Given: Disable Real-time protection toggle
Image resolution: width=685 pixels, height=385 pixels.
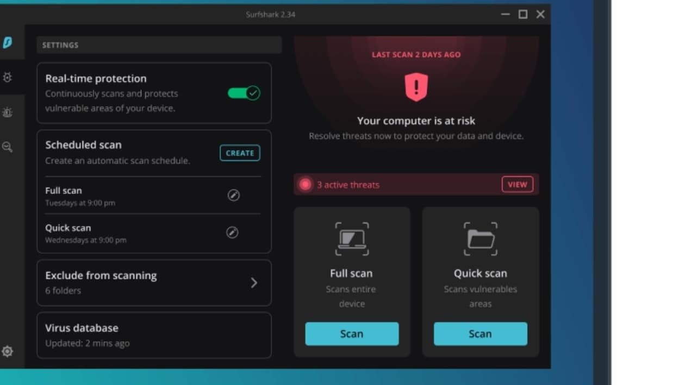Looking at the screenshot, I should click(244, 93).
